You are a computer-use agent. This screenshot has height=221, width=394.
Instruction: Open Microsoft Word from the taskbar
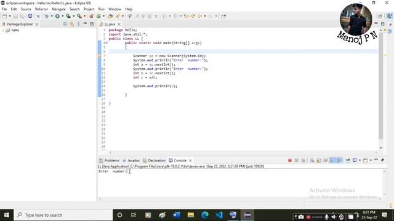pos(177,215)
